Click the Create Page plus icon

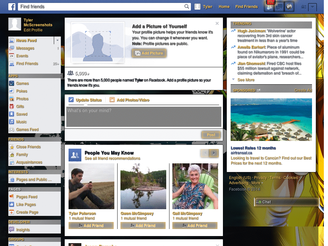[12, 212]
